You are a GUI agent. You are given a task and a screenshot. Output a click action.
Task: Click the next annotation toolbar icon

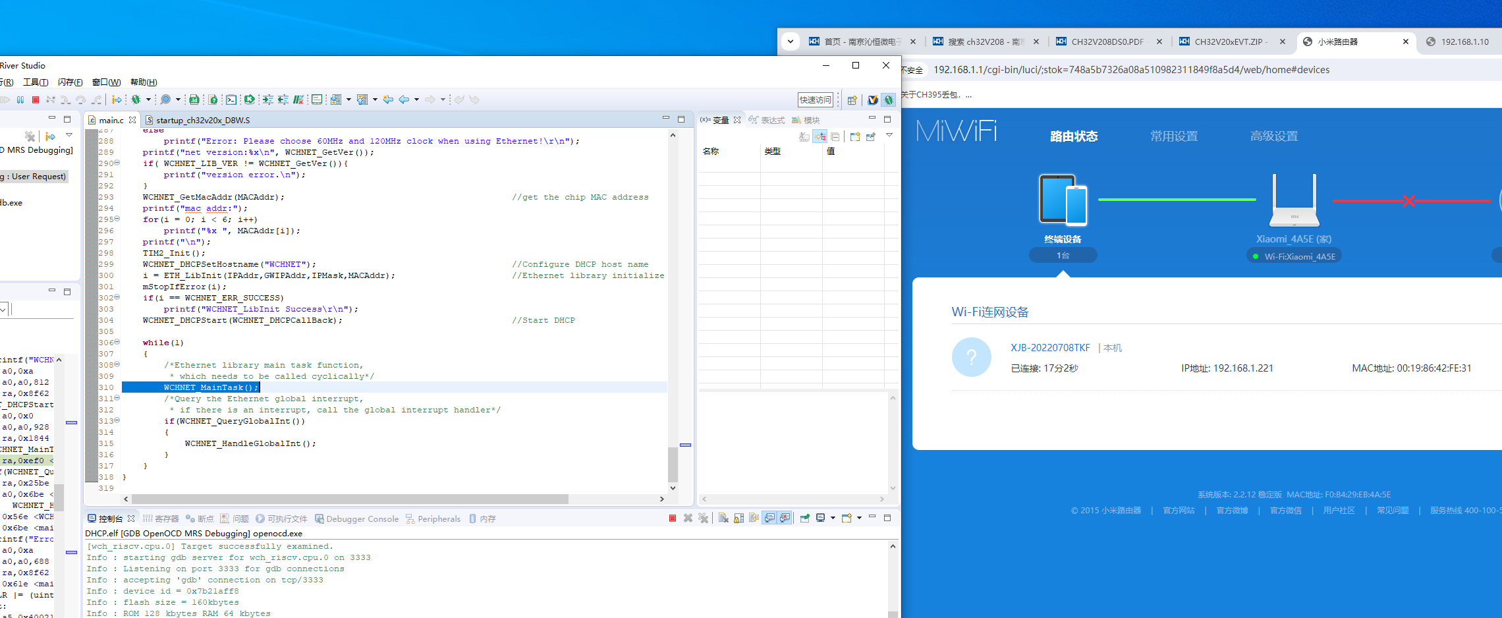tap(336, 99)
